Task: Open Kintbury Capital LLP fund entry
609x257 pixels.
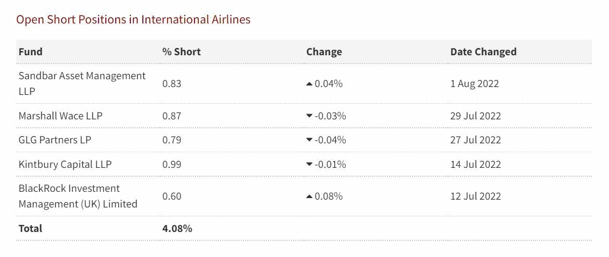Action: tap(65, 164)
